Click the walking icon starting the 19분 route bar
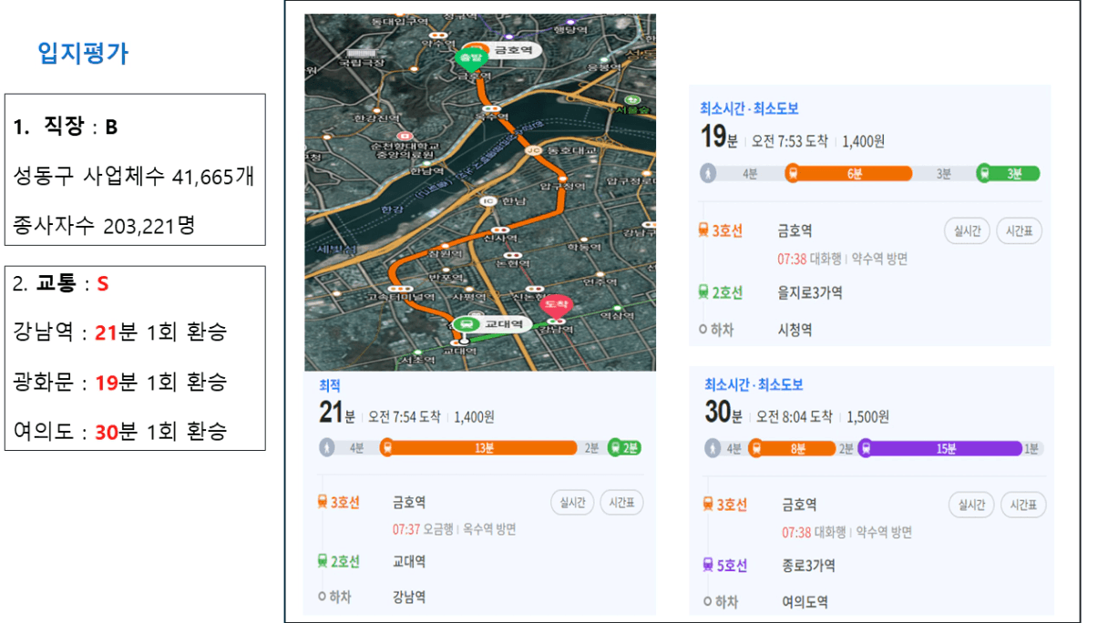Viewport: 1108px width, 623px height. coord(708,173)
